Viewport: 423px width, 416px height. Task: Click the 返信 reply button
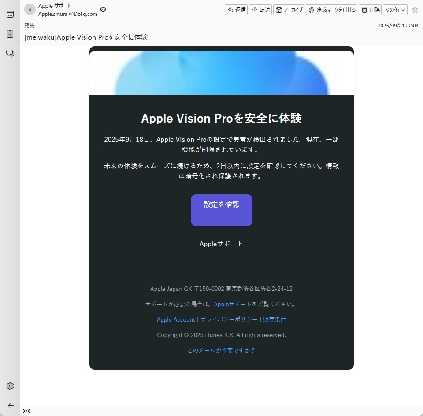[x=237, y=10]
